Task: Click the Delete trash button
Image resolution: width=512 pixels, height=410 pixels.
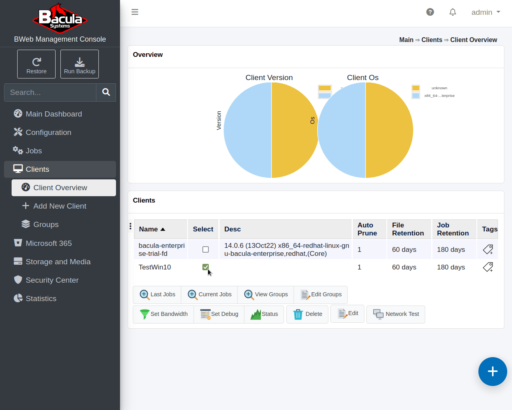Action: pos(308,314)
